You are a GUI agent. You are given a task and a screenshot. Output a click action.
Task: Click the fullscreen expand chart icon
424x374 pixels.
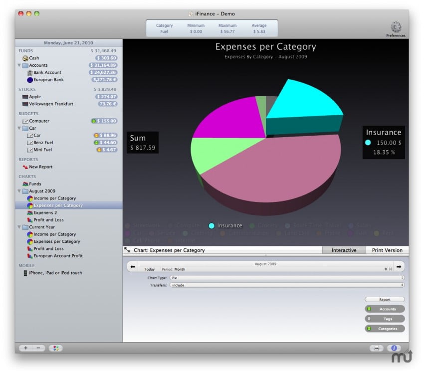click(x=127, y=250)
